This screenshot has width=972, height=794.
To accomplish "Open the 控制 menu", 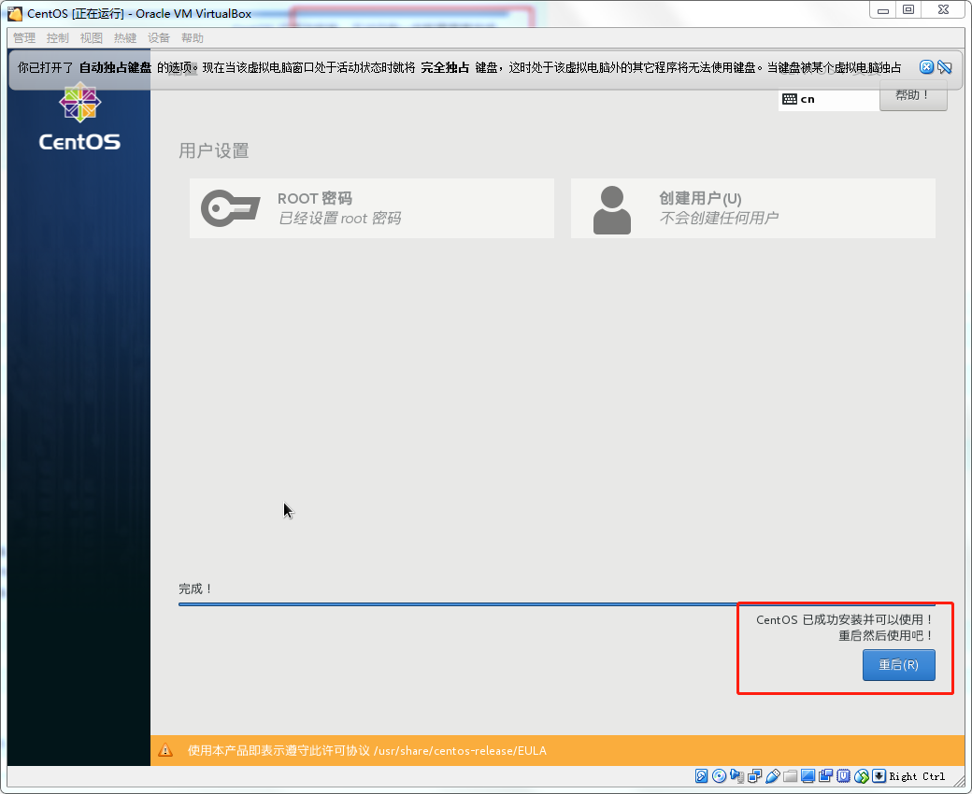I will tap(58, 37).
